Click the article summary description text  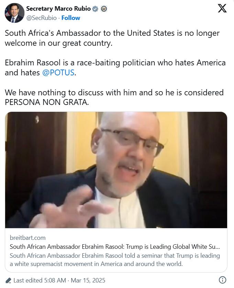click(115, 260)
